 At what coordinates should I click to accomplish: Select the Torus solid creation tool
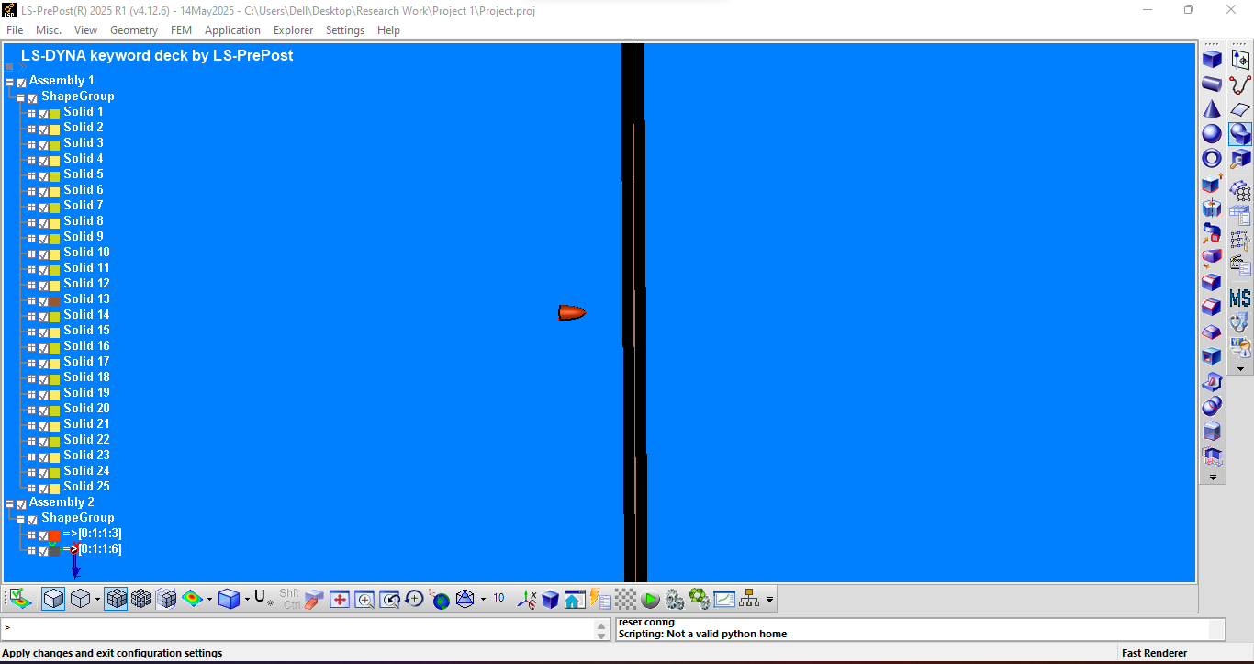pyautogui.click(x=1212, y=158)
